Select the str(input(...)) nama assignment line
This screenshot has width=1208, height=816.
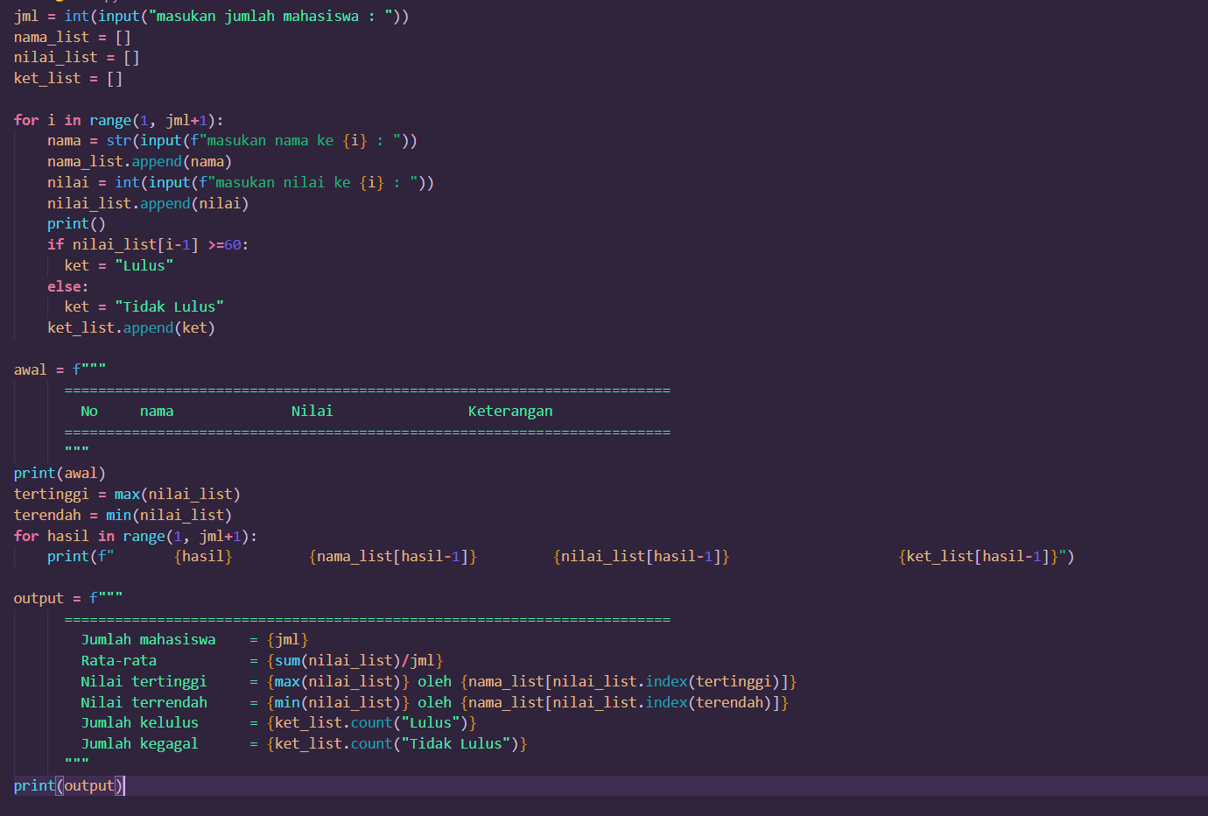pyautogui.click(x=232, y=140)
